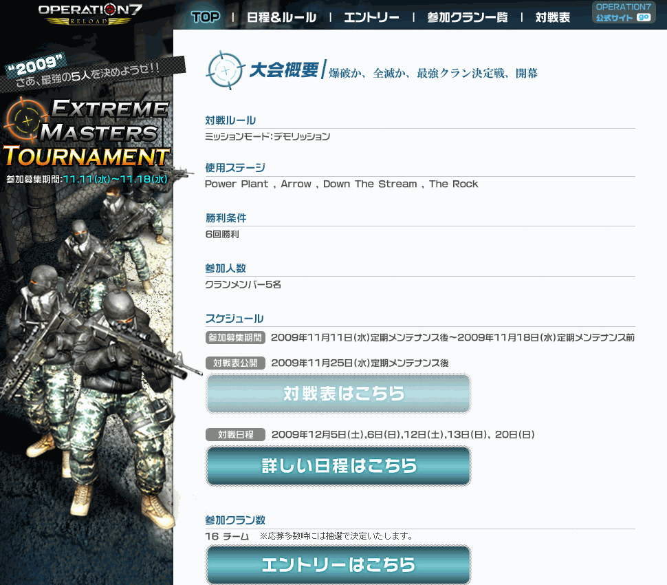
Task: Click the Down The Stream stage name
Action: 370,184
